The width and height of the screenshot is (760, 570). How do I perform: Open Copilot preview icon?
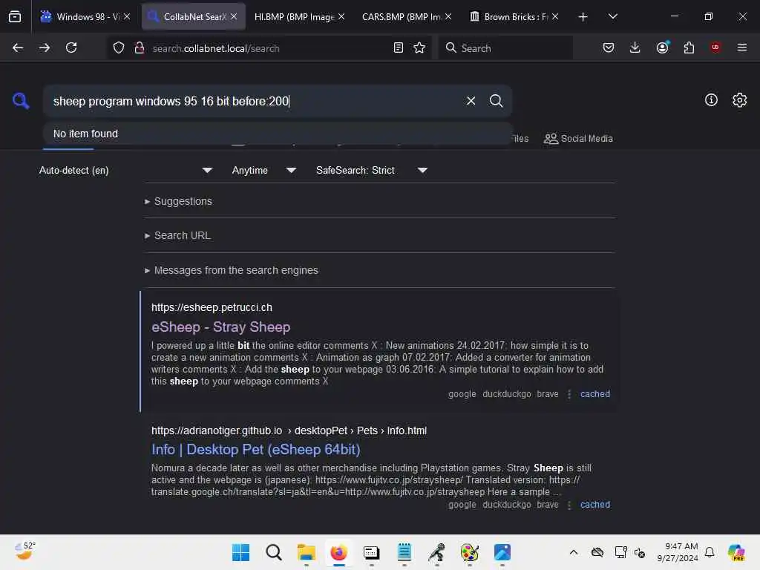(736, 552)
